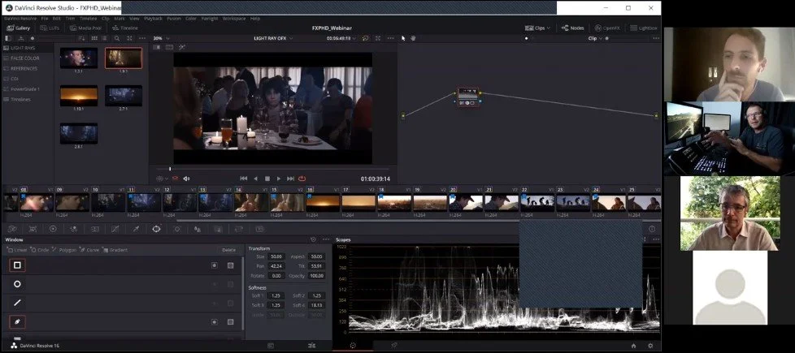Open the Workspace menu
795x353 pixels.
(x=234, y=18)
